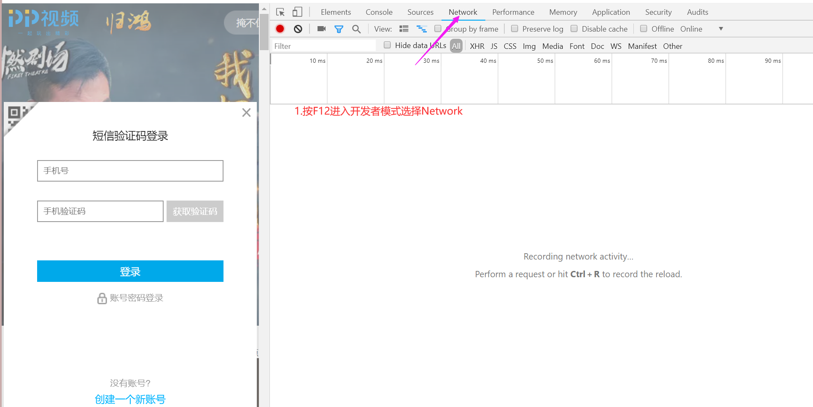Enable screenshot capture with the camera icon
Screen dimensions: 813x407
click(321, 29)
